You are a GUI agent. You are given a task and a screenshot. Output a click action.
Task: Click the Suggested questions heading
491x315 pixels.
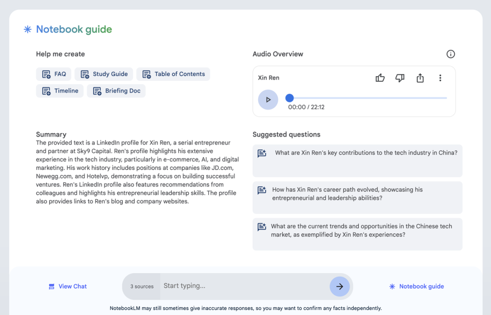(x=286, y=135)
